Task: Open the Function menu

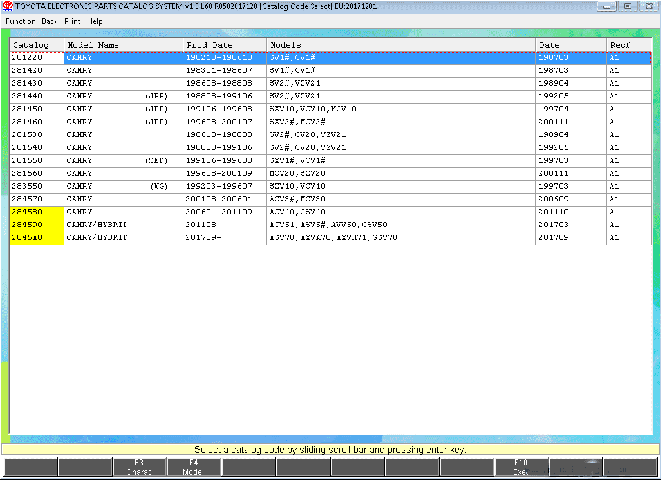Action: click(x=21, y=21)
